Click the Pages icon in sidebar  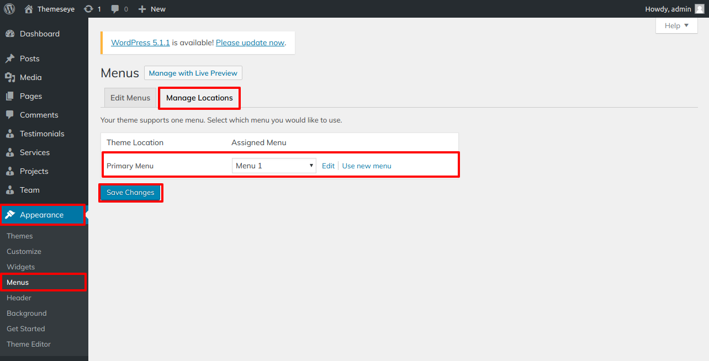[10, 96]
